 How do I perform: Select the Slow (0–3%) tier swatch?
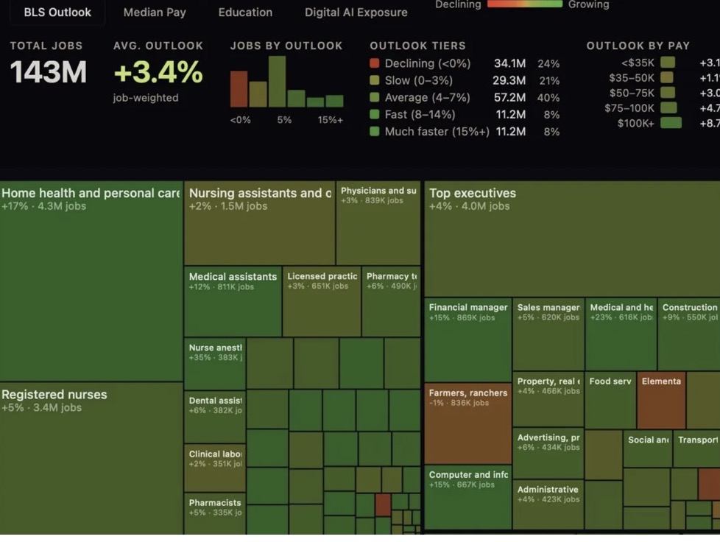(375, 80)
